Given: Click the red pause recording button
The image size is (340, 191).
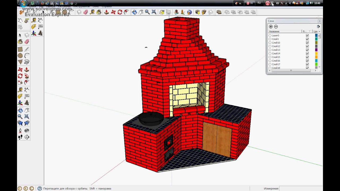Looking at the screenshot, I should (x=267, y=3).
